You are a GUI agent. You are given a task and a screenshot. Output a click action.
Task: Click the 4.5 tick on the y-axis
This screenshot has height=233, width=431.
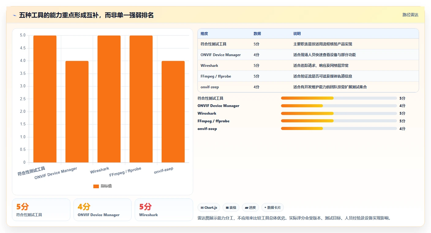click(23, 48)
